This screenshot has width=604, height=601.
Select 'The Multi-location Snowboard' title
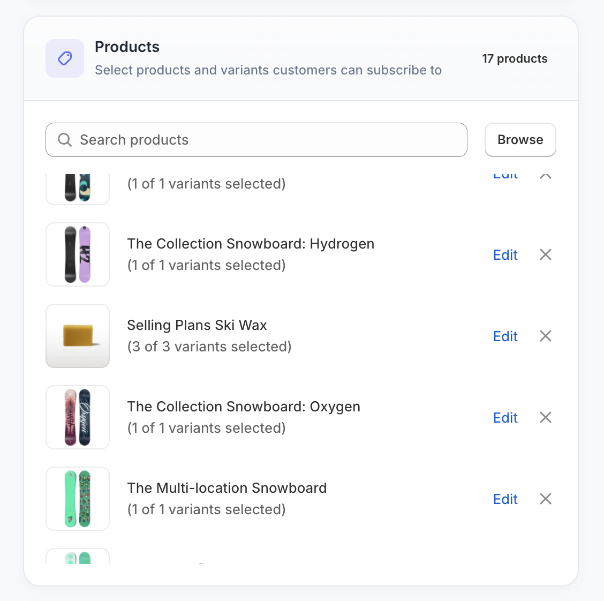pos(227,488)
